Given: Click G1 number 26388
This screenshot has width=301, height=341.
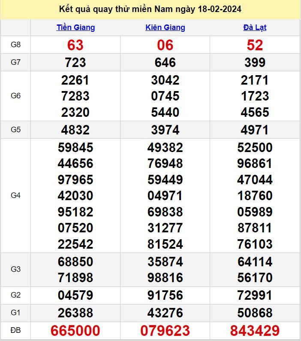Looking at the screenshot, I should coord(75,313).
